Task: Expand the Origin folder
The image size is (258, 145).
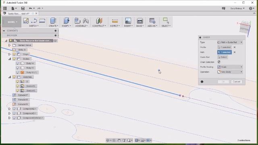Action: (9, 54)
